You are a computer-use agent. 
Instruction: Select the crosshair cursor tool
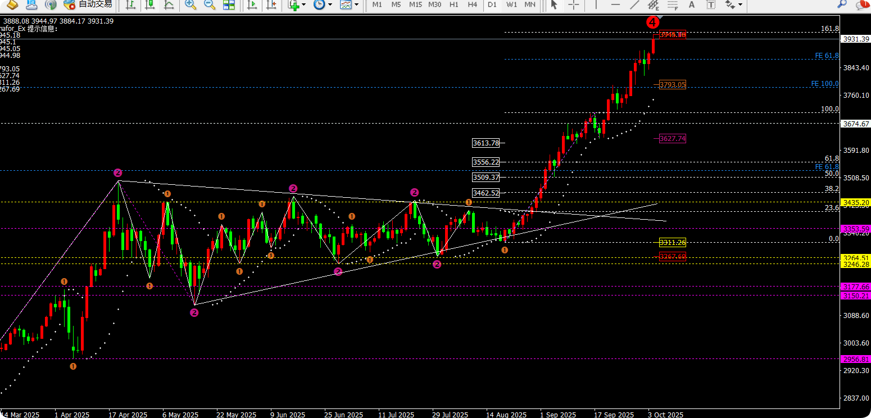pyautogui.click(x=573, y=4)
